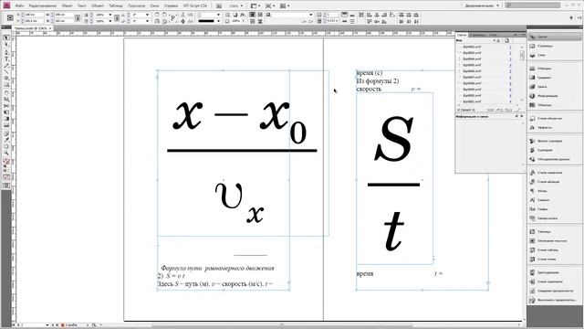Toggle the fill and stroke swatch in toolbox
This screenshot has width=584, height=329.
pos(6,162)
